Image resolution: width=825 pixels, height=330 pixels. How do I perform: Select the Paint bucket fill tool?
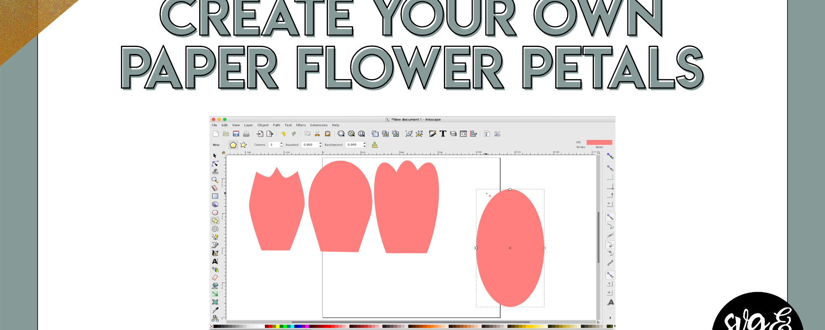point(215,285)
